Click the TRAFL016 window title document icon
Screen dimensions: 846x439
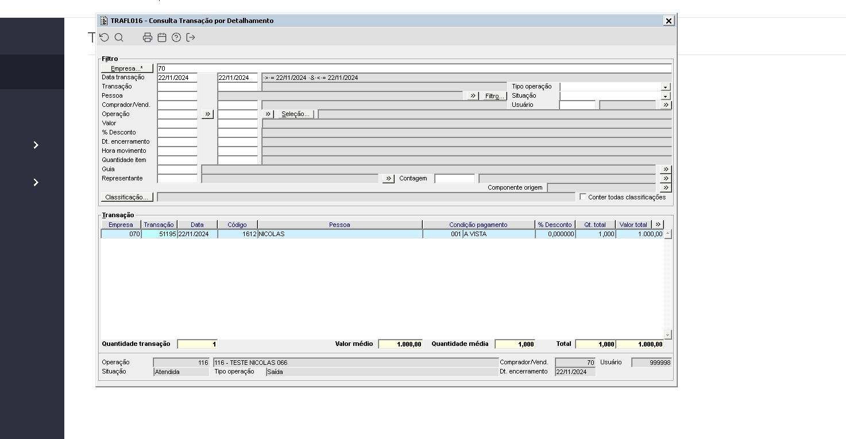104,21
